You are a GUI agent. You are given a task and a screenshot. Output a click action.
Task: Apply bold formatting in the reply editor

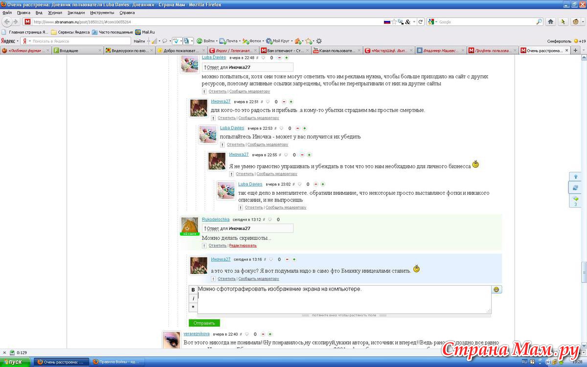(x=193, y=290)
